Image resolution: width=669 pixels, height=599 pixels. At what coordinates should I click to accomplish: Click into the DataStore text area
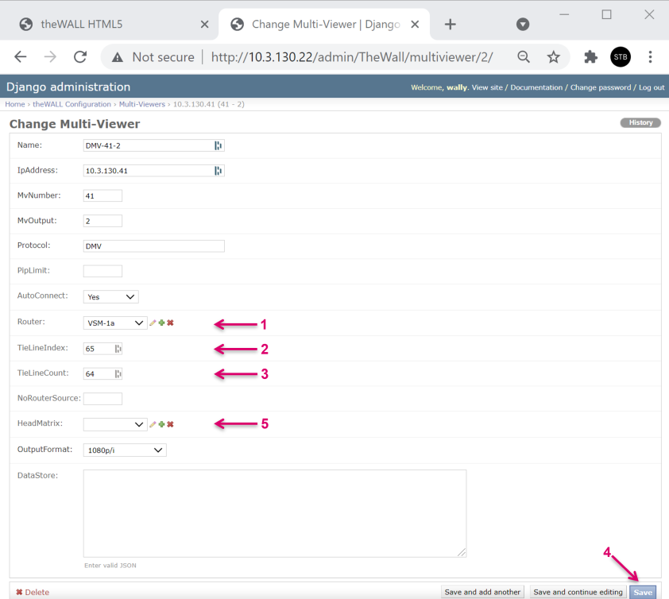point(274,513)
